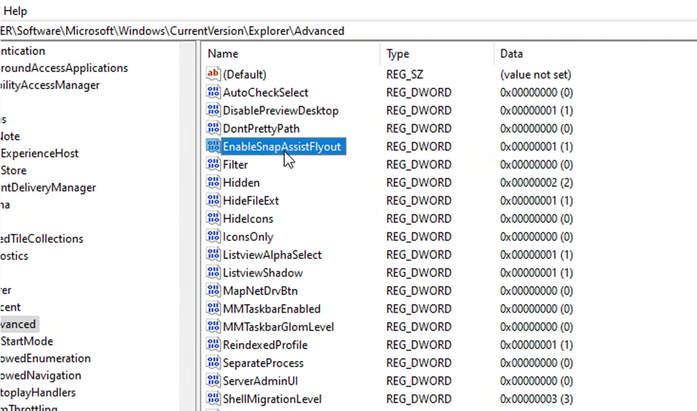Open the Help menu
Screen dimensions: 697x411
(15, 11)
